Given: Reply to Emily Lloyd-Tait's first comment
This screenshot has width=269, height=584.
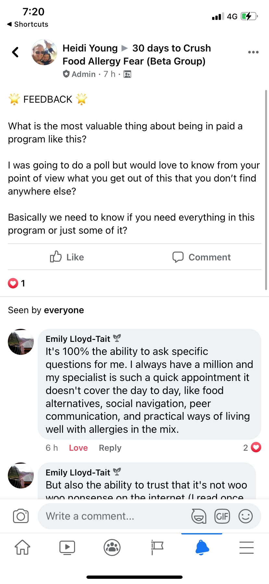Looking at the screenshot, I should (x=110, y=448).
